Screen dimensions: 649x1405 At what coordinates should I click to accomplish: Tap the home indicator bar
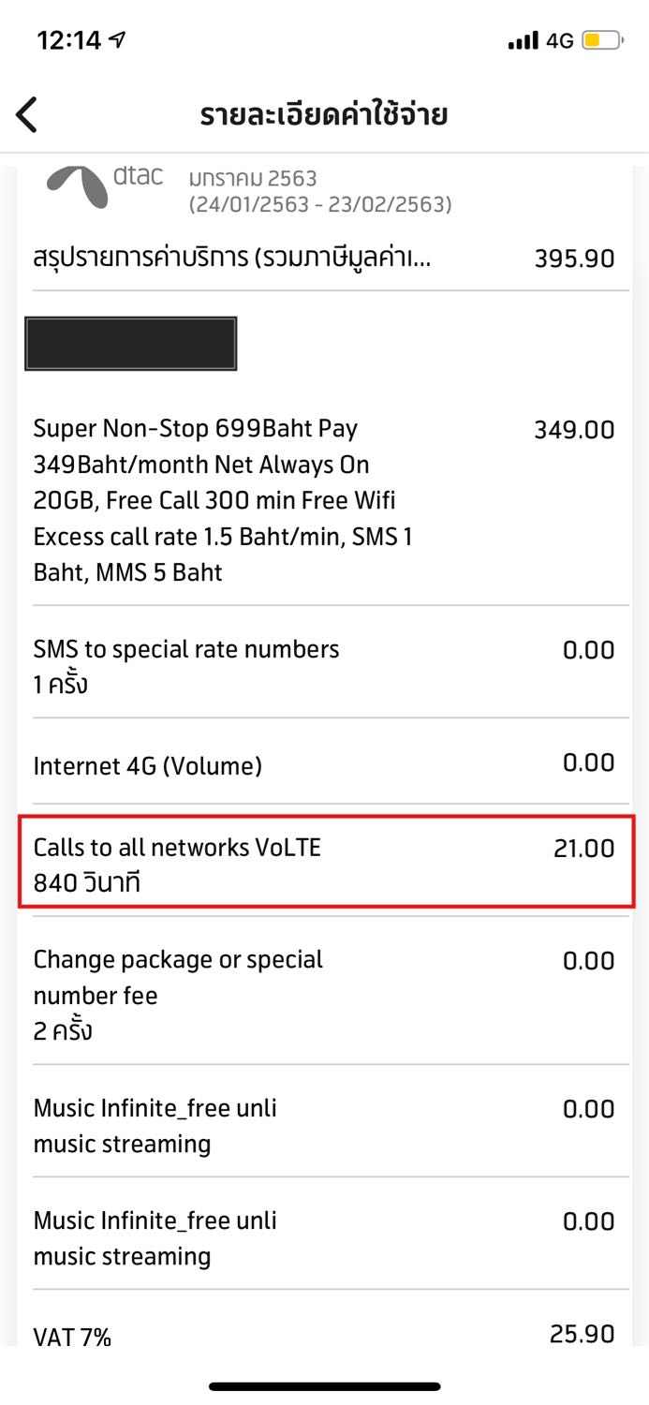click(x=324, y=1386)
